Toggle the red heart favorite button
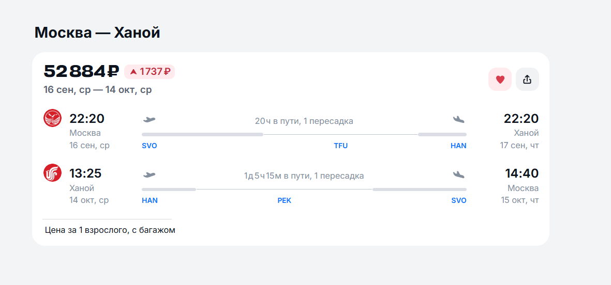The image size is (611, 285). 500,80
